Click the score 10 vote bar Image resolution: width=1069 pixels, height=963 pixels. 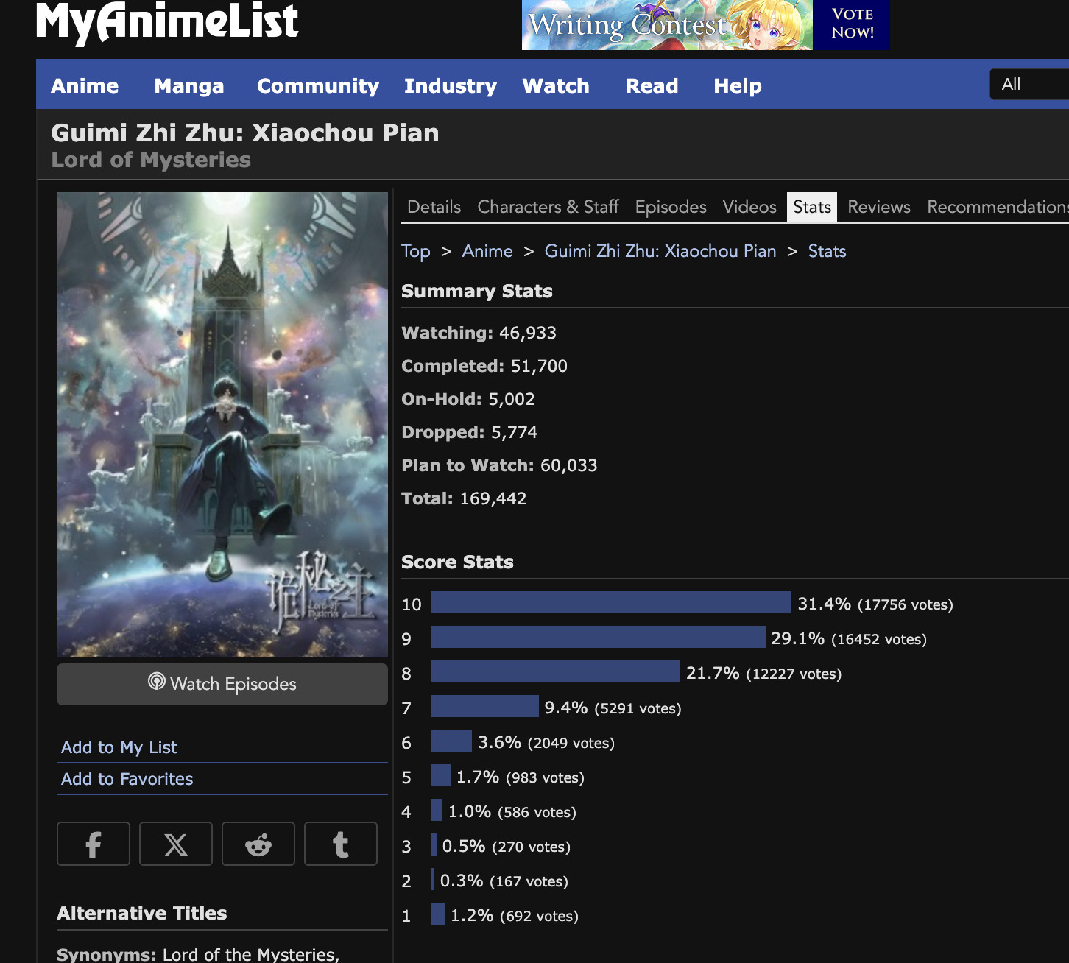click(610, 603)
